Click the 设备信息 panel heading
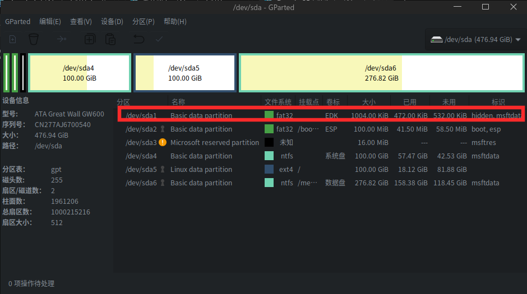Screen dimensions: 527x294 click(16, 100)
